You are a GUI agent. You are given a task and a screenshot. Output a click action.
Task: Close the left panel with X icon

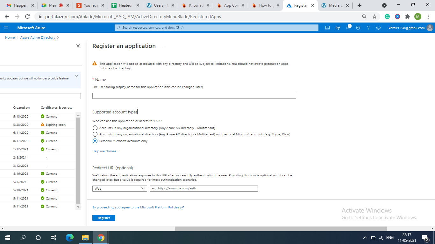coord(78,46)
